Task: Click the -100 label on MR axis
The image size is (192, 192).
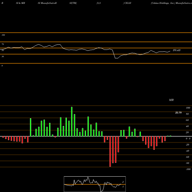Action: (x=188, y=169)
